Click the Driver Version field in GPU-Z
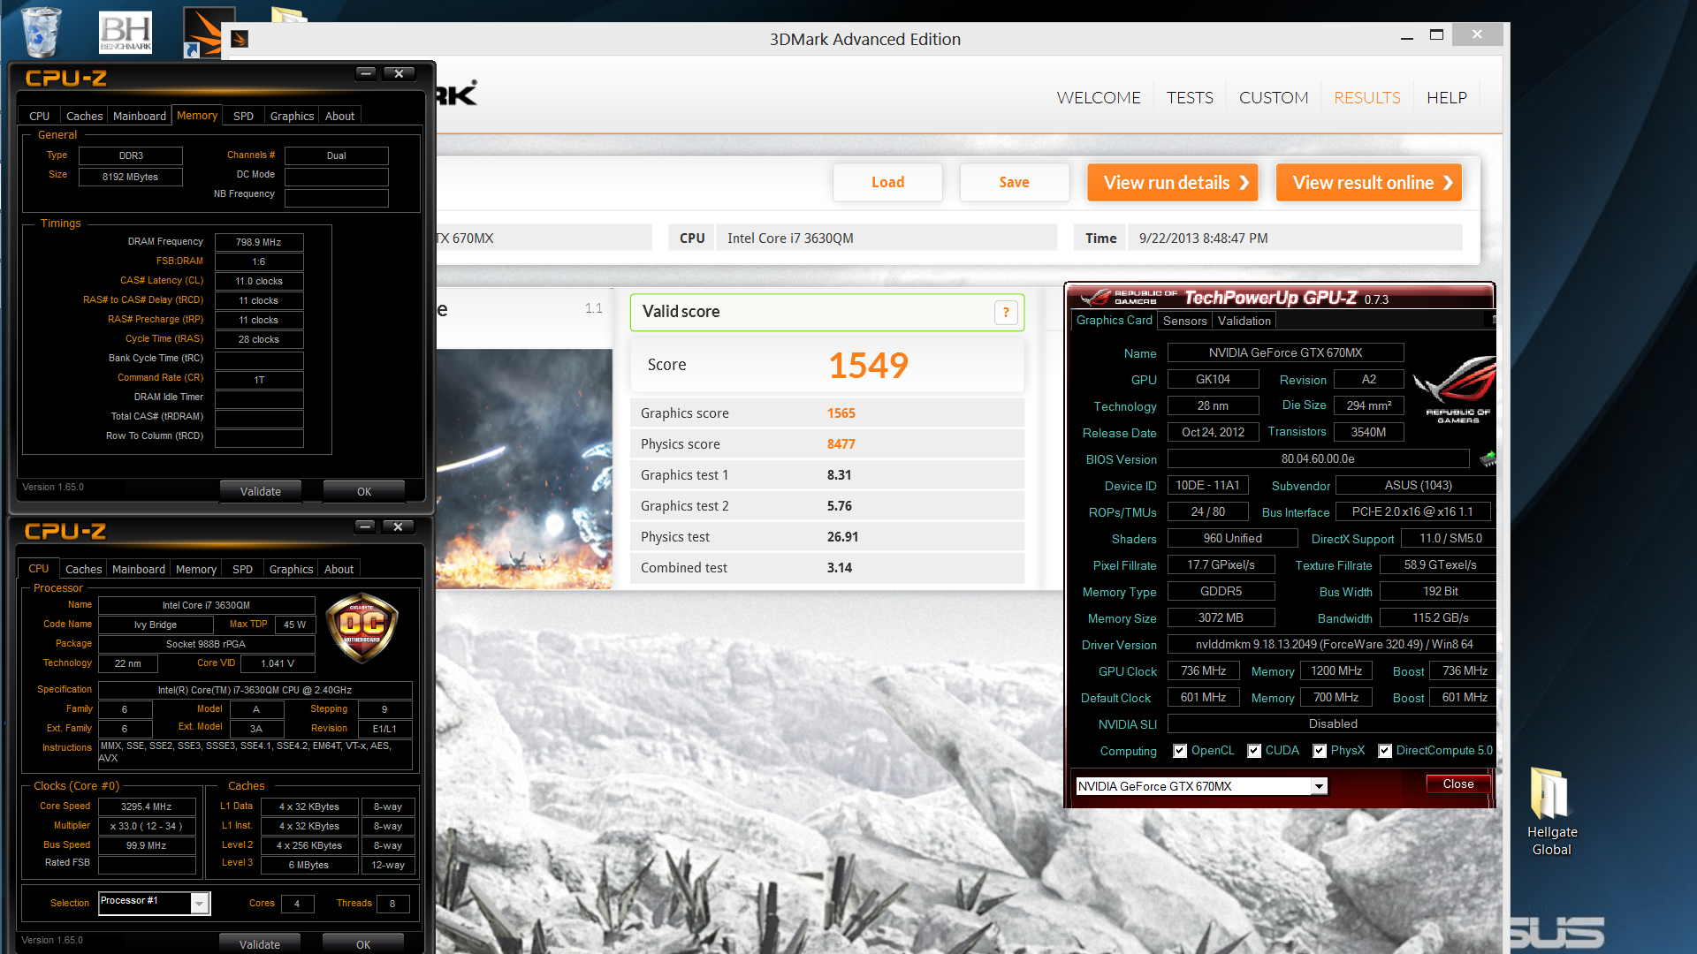This screenshot has width=1697, height=954. (1332, 644)
